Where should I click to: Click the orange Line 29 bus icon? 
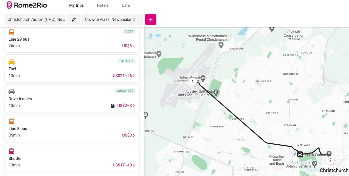click(x=12, y=32)
